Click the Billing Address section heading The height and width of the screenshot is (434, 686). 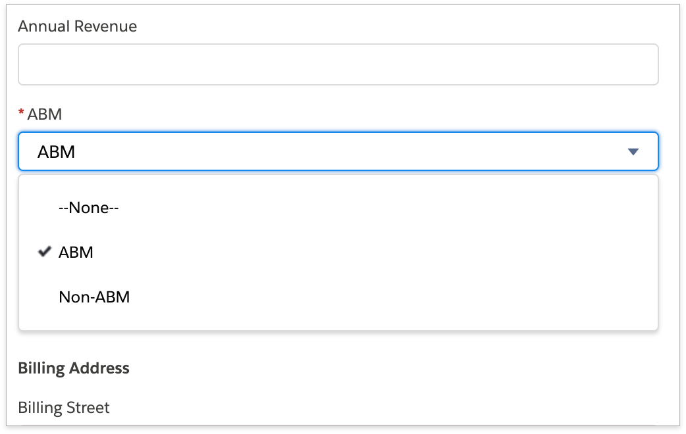[x=74, y=368]
